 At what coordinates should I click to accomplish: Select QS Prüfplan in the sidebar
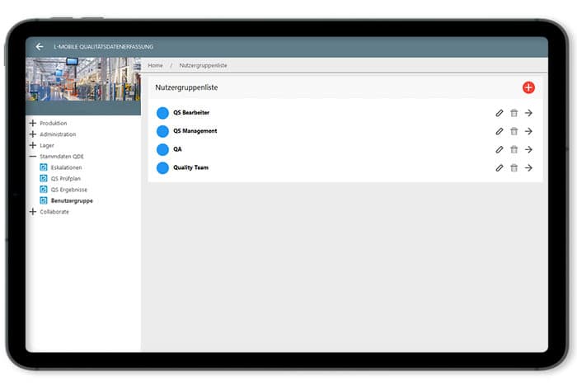click(65, 178)
